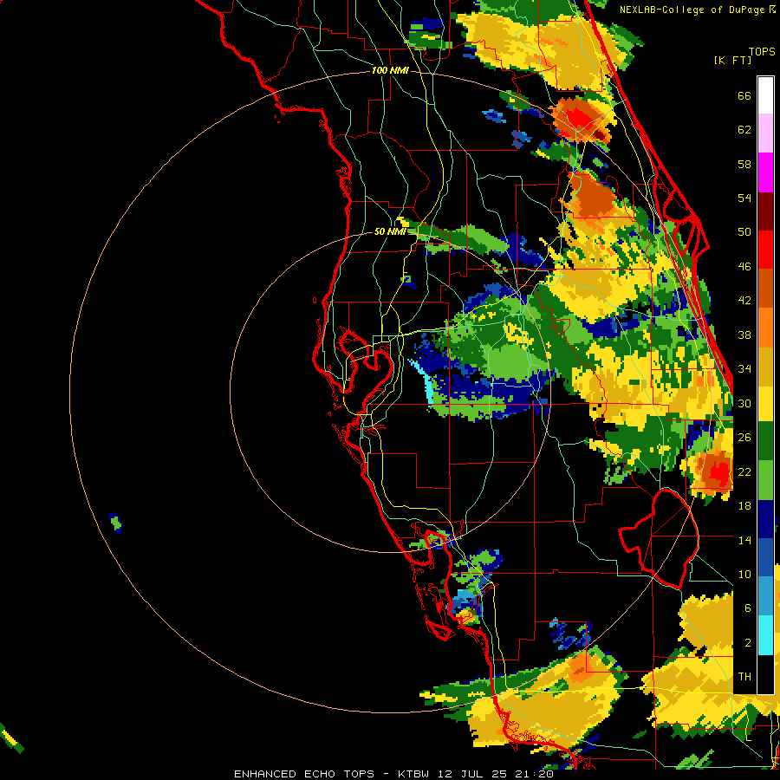Pick the light green color band in legend
Viewport: 780px width, 780px height.
pyautogui.click(x=765, y=481)
